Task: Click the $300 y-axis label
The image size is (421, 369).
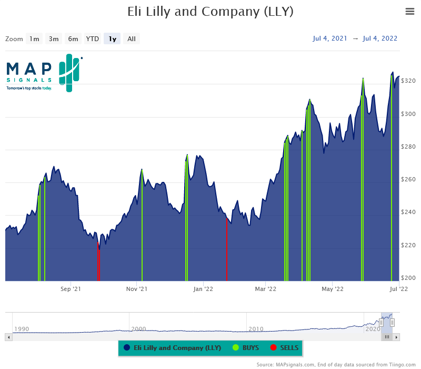Action: pos(408,114)
